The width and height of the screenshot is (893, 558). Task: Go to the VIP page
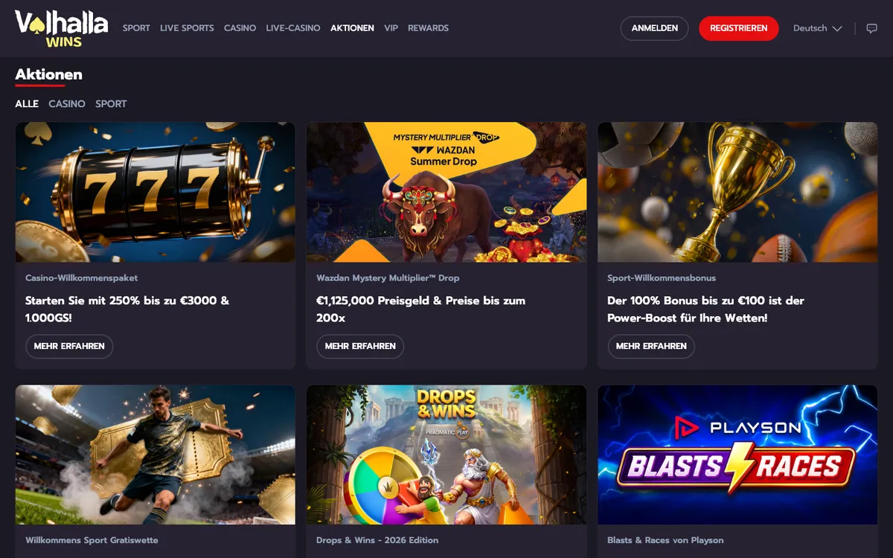pyautogui.click(x=391, y=28)
